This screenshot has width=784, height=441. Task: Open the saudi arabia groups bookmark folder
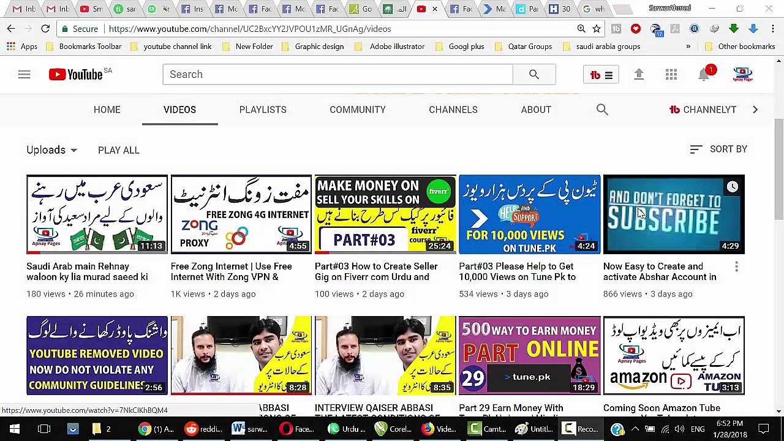point(601,47)
